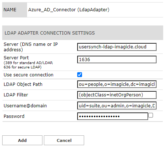Click the "Password" label text
The image size is (165, 147).
pos(14,116)
